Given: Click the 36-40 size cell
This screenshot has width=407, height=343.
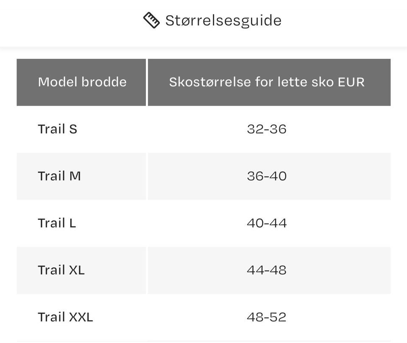Looking at the screenshot, I should [267, 176].
